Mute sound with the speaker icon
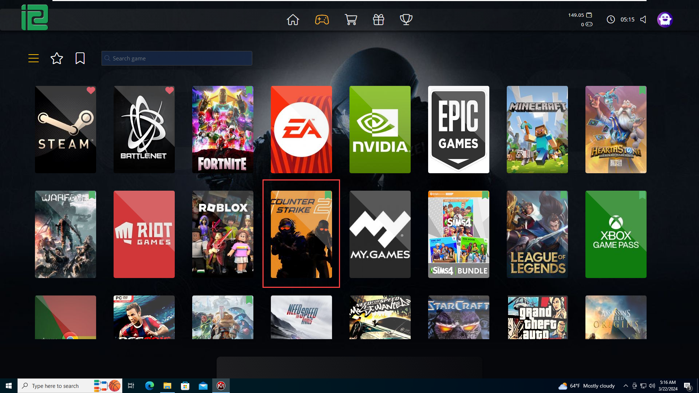 (x=643, y=20)
